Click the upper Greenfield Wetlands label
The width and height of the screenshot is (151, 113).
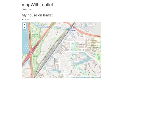tap(35, 35)
